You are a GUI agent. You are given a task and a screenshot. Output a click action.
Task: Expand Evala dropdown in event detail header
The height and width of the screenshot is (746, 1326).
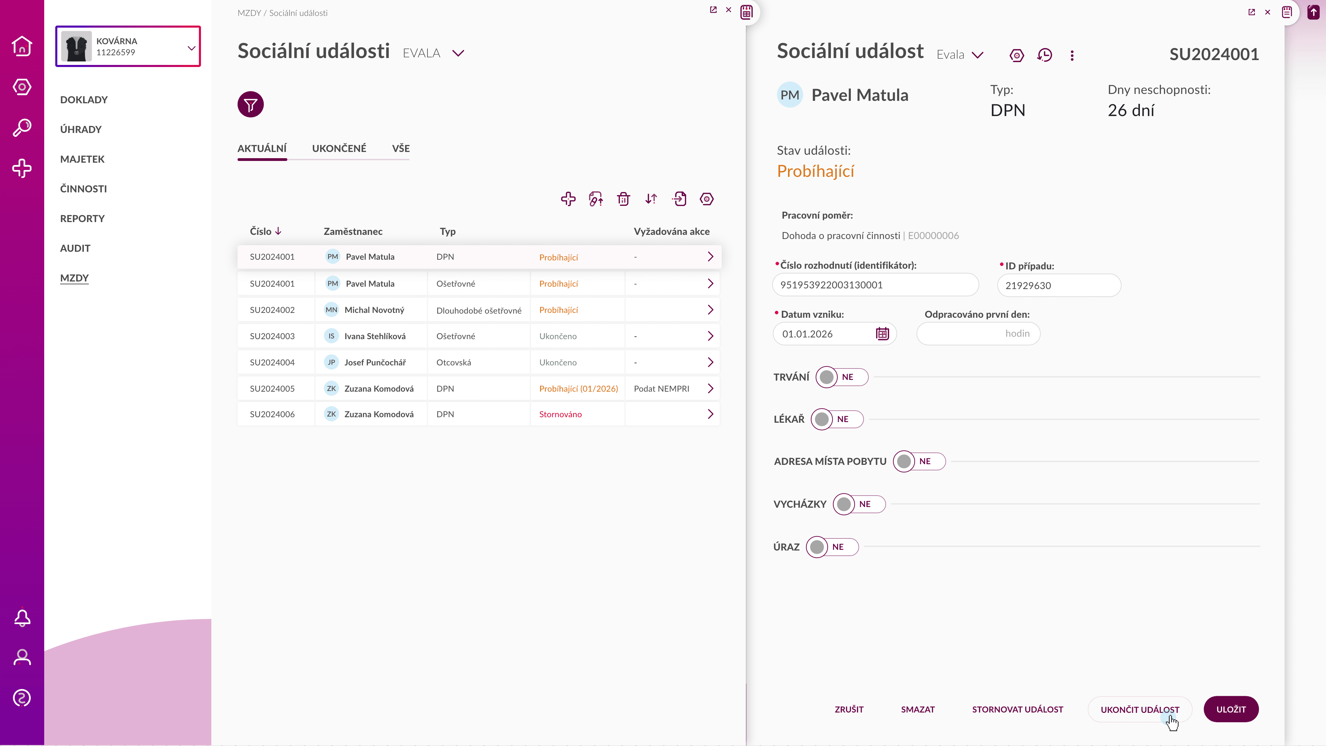(x=977, y=55)
